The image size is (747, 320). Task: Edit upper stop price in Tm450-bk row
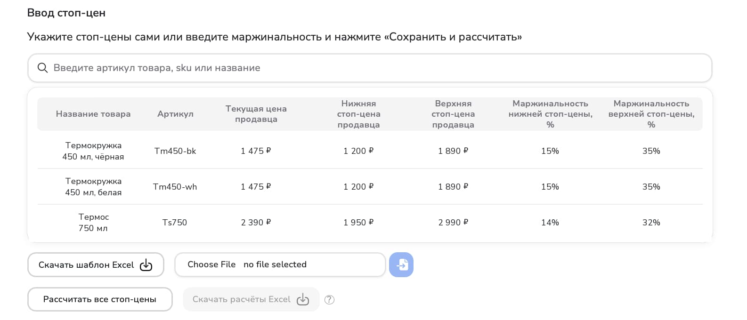click(453, 151)
